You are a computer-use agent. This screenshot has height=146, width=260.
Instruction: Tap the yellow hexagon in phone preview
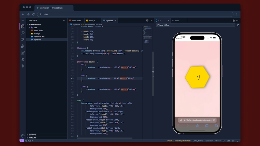197,77
